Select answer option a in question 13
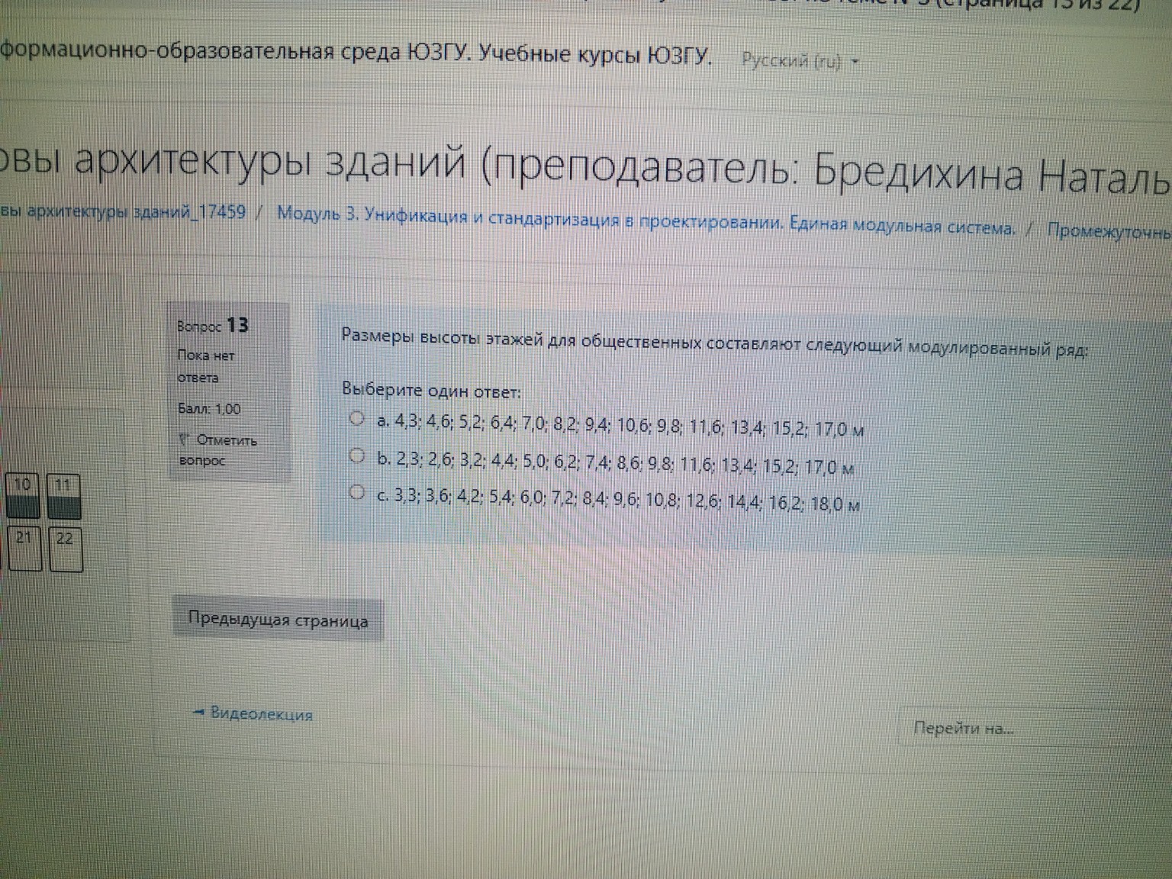The height and width of the screenshot is (879, 1172). coord(356,419)
